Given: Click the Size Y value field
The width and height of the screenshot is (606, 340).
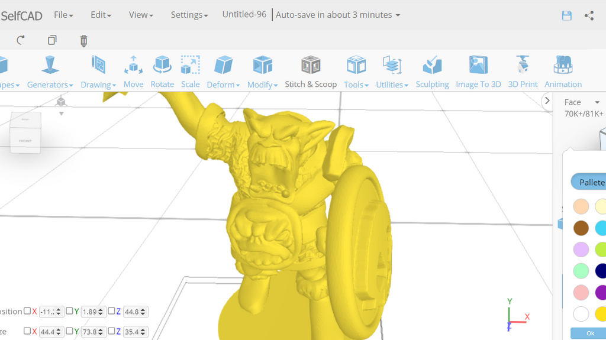Looking at the screenshot, I should tap(93, 332).
